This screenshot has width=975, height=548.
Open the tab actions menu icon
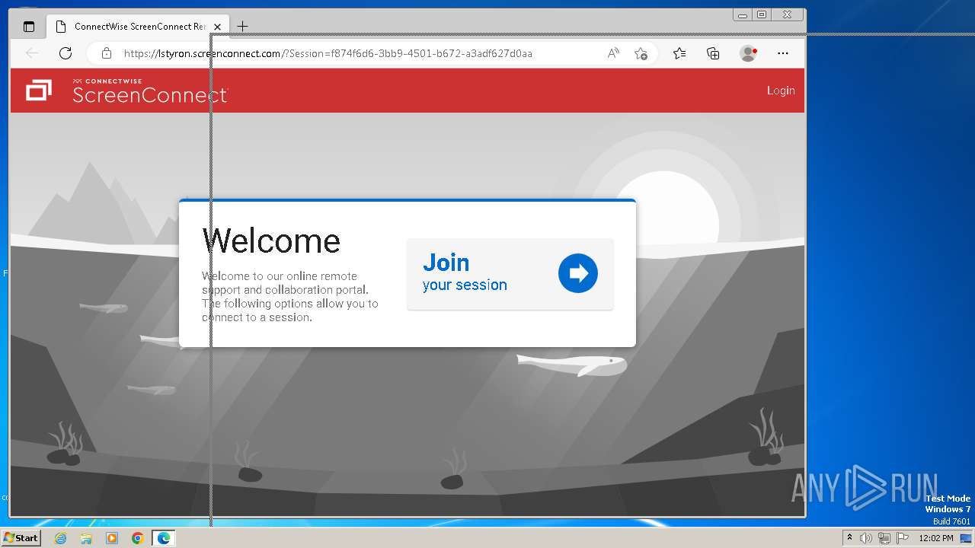(29, 27)
